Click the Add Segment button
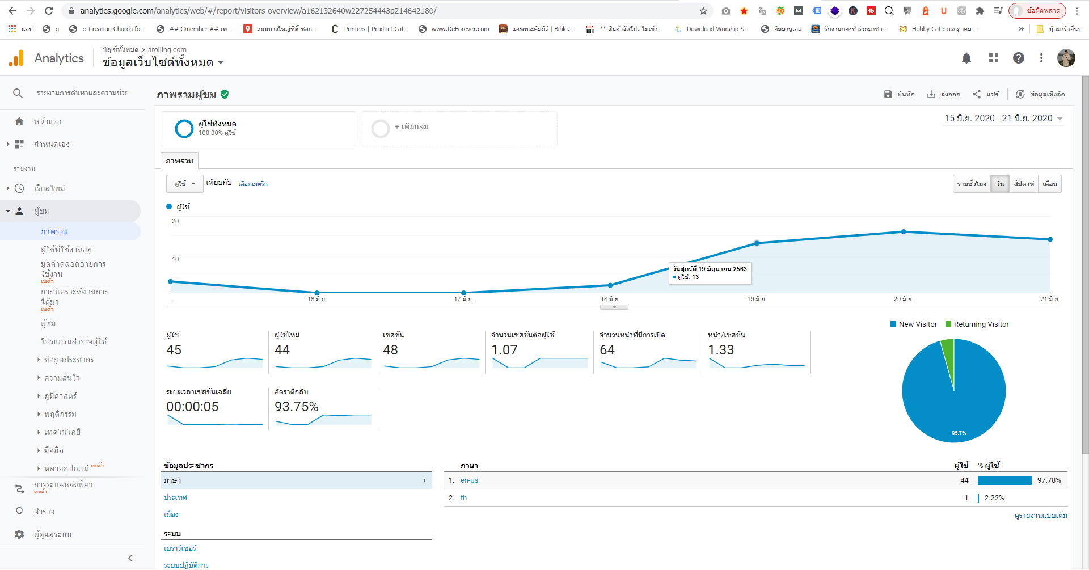This screenshot has width=1089, height=570. 411,127
